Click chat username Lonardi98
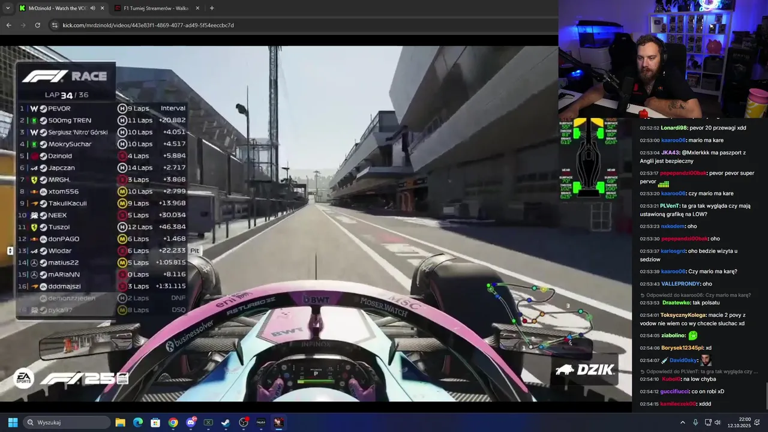Viewport: 768px width, 432px height. tap(674, 128)
